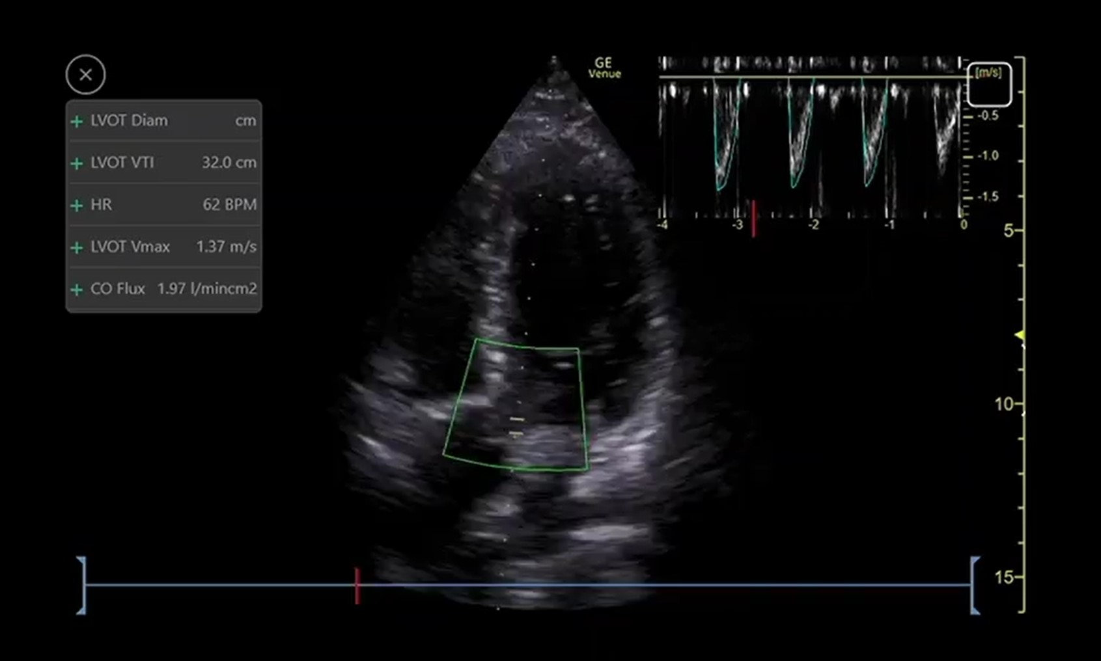This screenshot has height=661, width=1101.
Task: Click the plus icon beside LVOT VTI
Action: pyautogui.click(x=77, y=163)
